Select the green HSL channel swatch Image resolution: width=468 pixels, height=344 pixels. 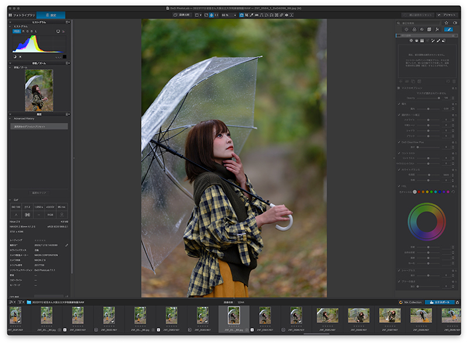[x=431, y=192]
